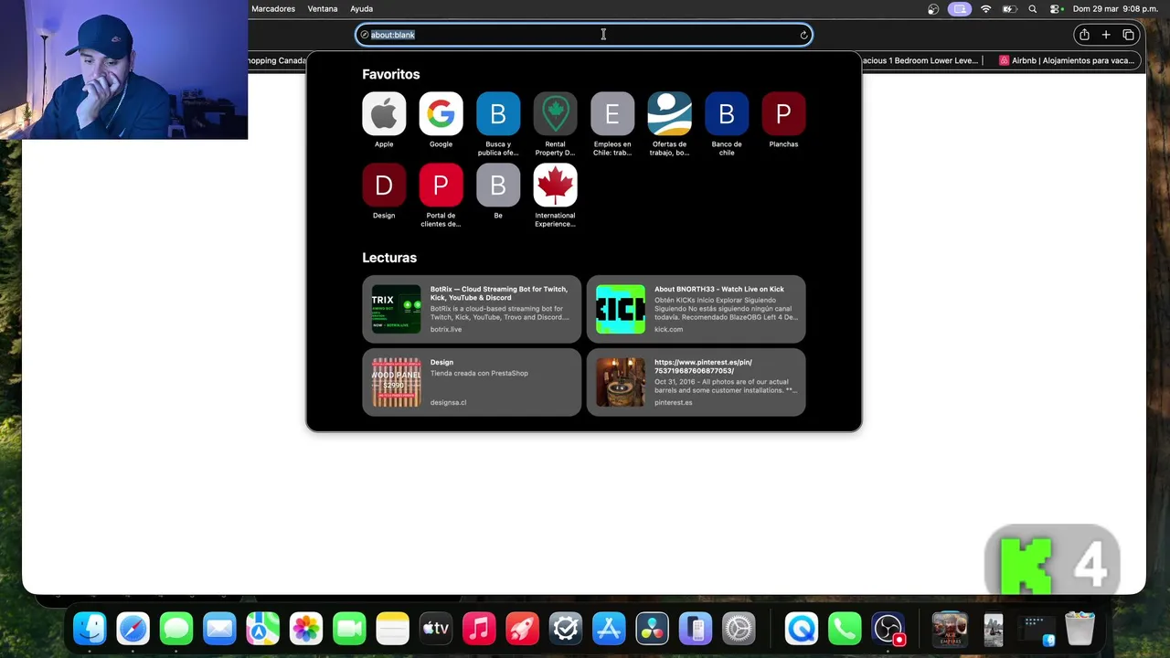Image resolution: width=1170 pixels, height=658 pixels.
Task: Click the Share button in Safari toolbar
Action: (1084, 35)
